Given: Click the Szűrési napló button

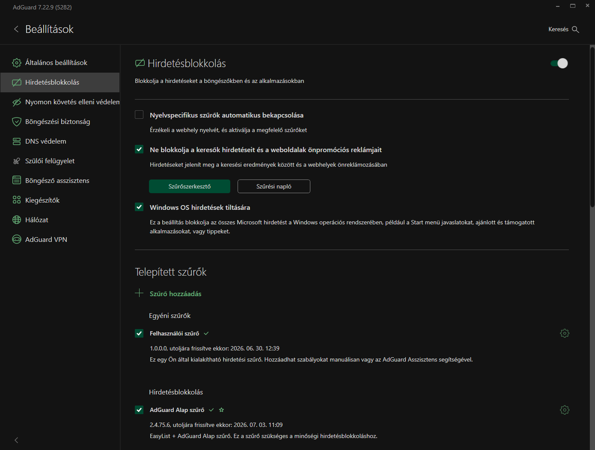Looking at the screenshot, I should (x=274, y=186).
